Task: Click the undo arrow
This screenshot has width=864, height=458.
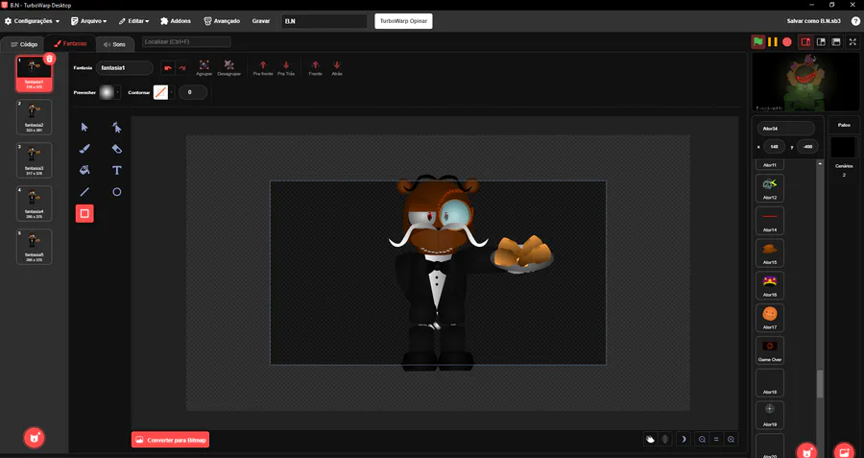Action: click(168, 68)
